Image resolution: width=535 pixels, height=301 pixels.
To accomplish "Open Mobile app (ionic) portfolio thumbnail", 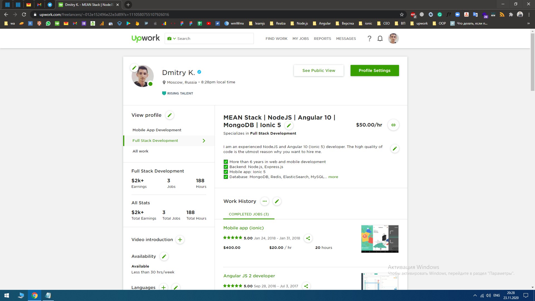I will [x=380, y=239].
